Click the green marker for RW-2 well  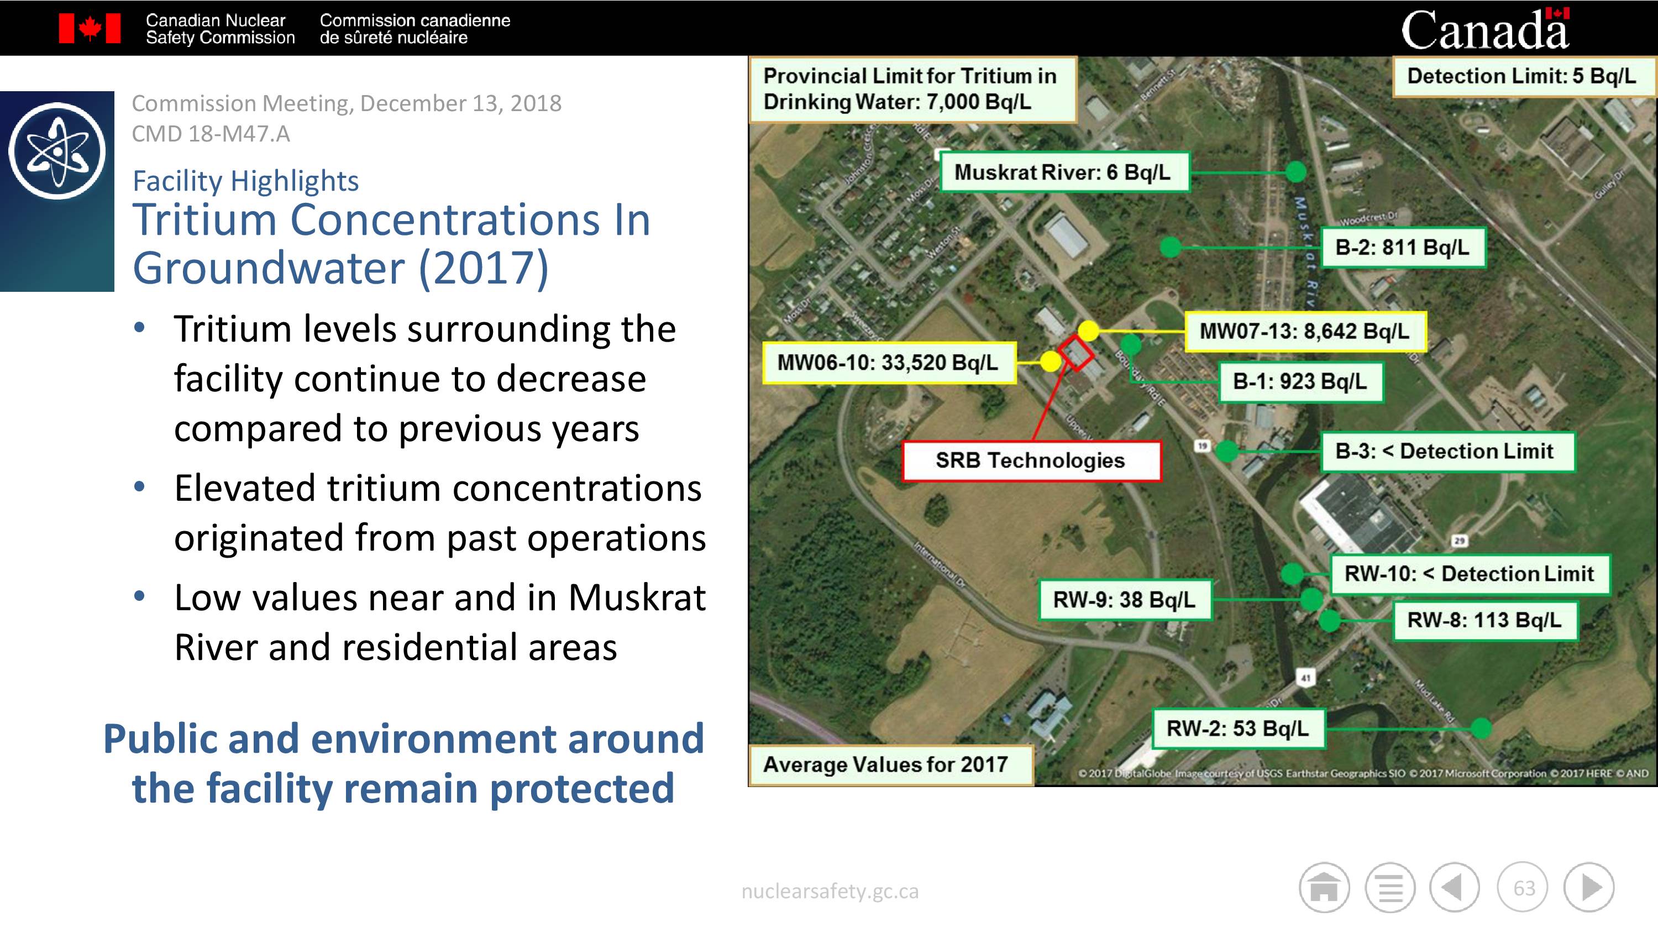pyautogui.click(x=1481, y=728)
